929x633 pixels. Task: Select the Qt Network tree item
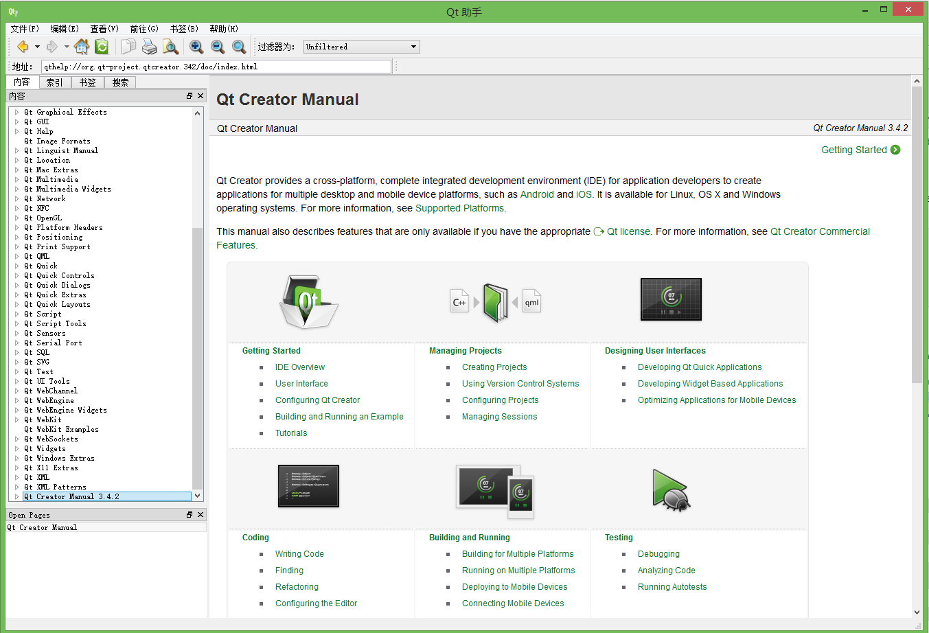click(x=45, y=198)
